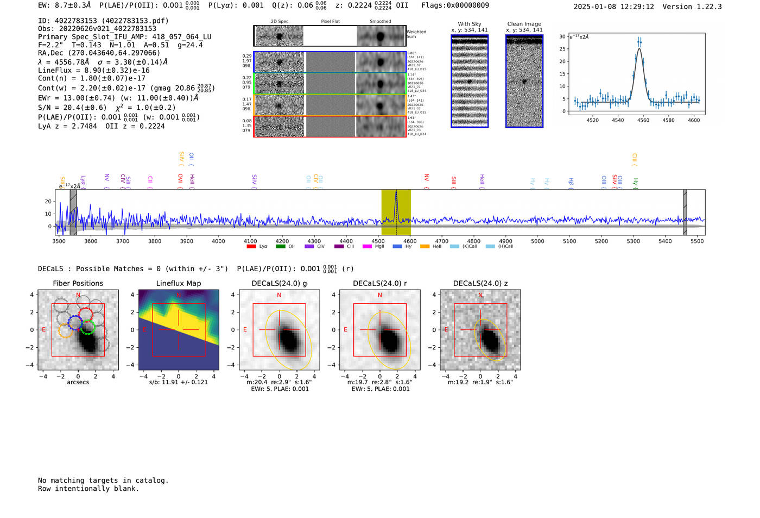
Task: Click the 'Row intentionally blank.' text
Action: click(88, 489)
